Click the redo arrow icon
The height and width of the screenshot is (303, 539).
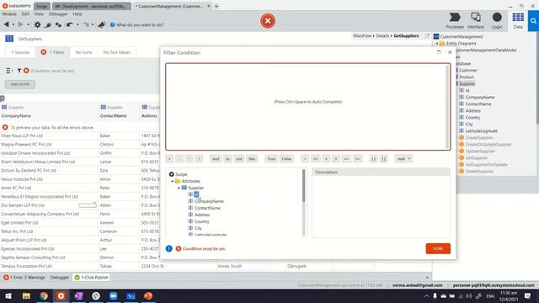coord(86,24)
